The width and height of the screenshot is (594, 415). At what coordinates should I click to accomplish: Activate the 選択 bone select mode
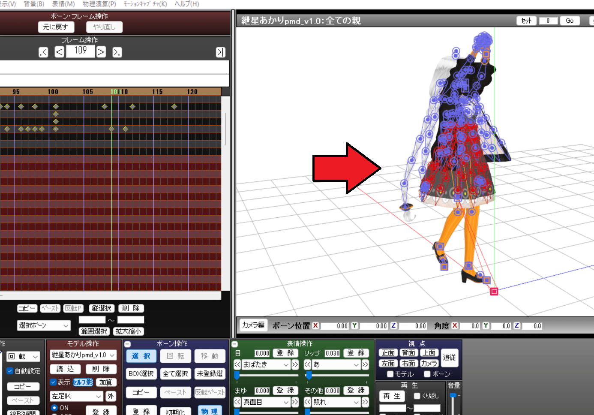coord(141,356)
